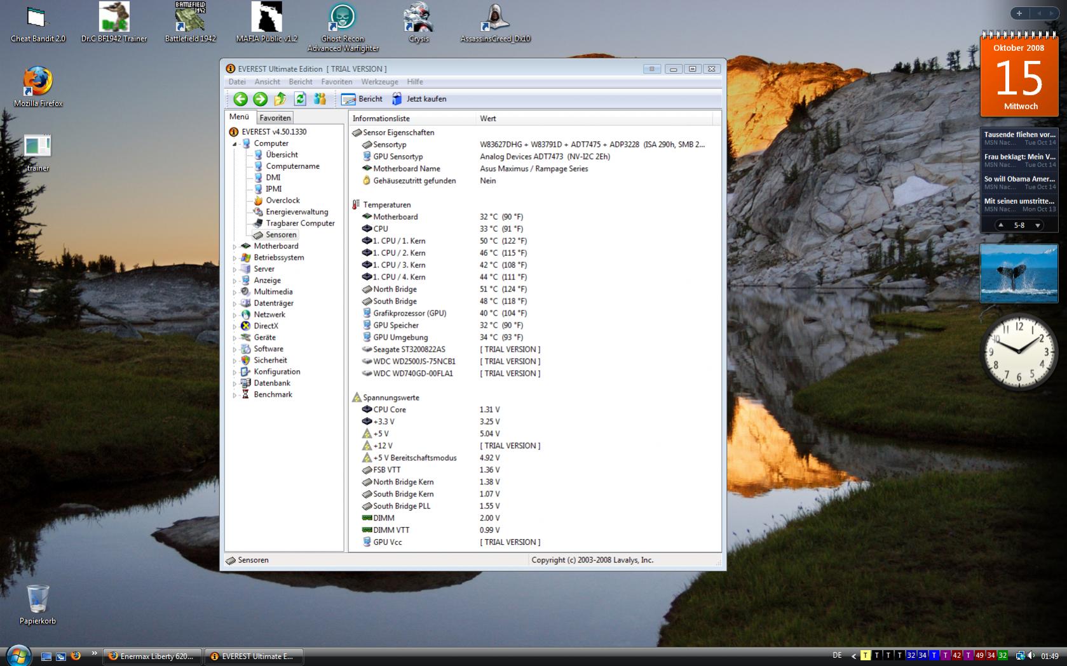
Task: Click the green Back arrow in EVEREST toolbar
Action: click(x=240, y=99)
